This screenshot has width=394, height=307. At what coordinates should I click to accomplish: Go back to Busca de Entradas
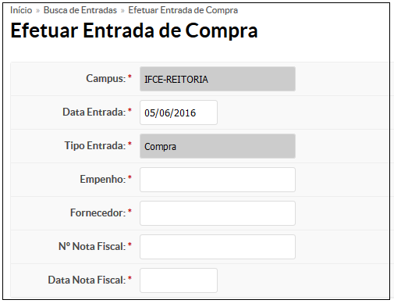click(x=80, y=10)
